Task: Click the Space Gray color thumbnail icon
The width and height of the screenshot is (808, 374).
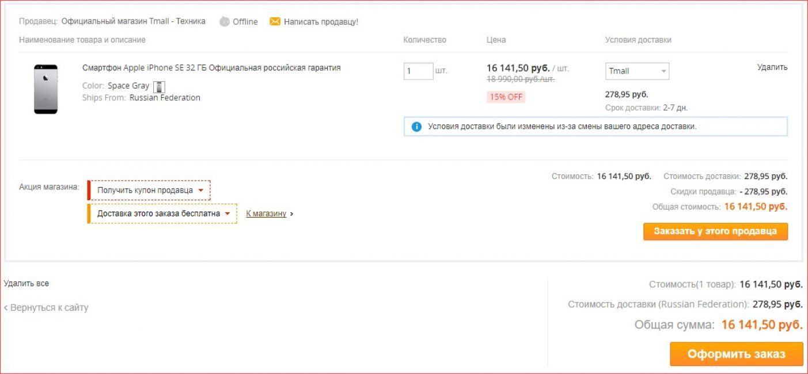Action: pos(159,86)
